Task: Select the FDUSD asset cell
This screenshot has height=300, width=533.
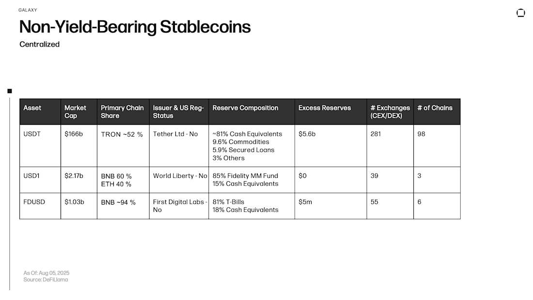Action: point(34,202)
